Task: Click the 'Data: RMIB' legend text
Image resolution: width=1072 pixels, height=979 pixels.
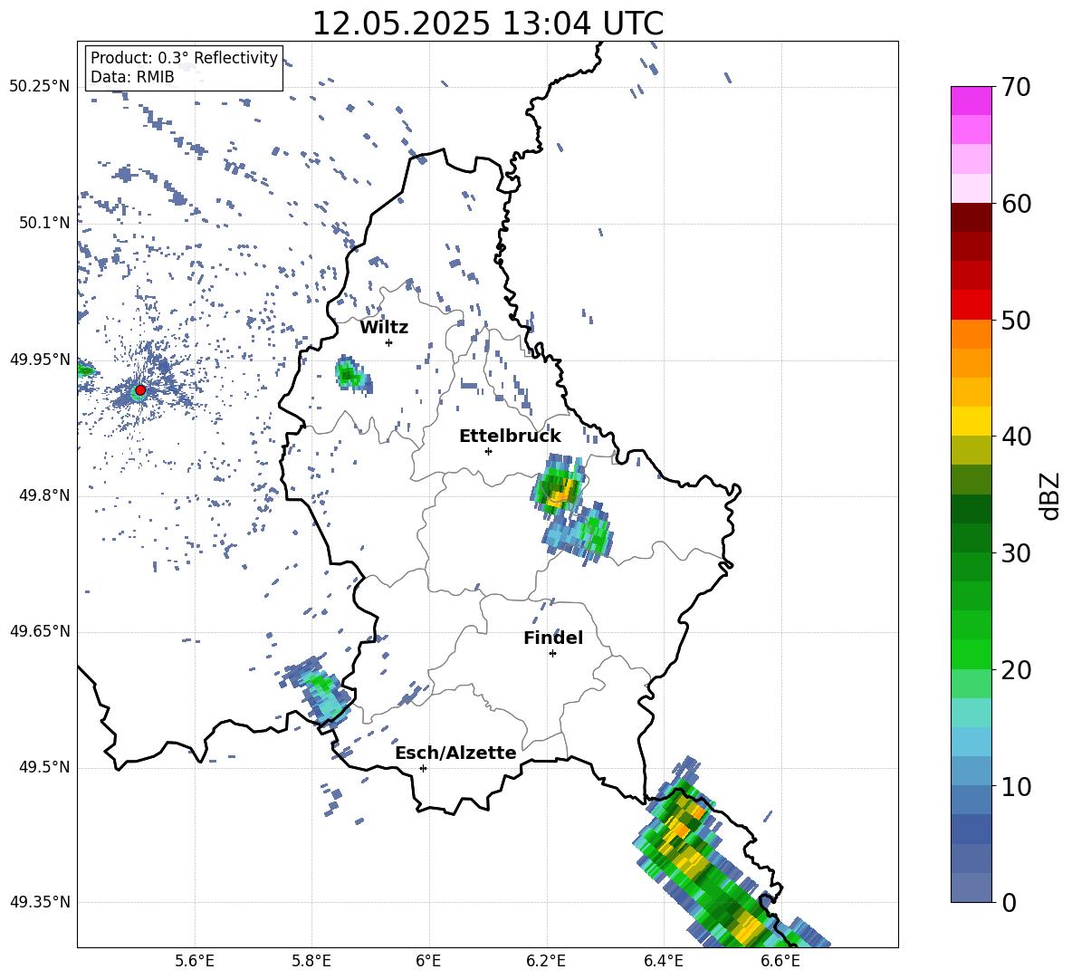Action: pyautogui.click(x=132, y=77)
